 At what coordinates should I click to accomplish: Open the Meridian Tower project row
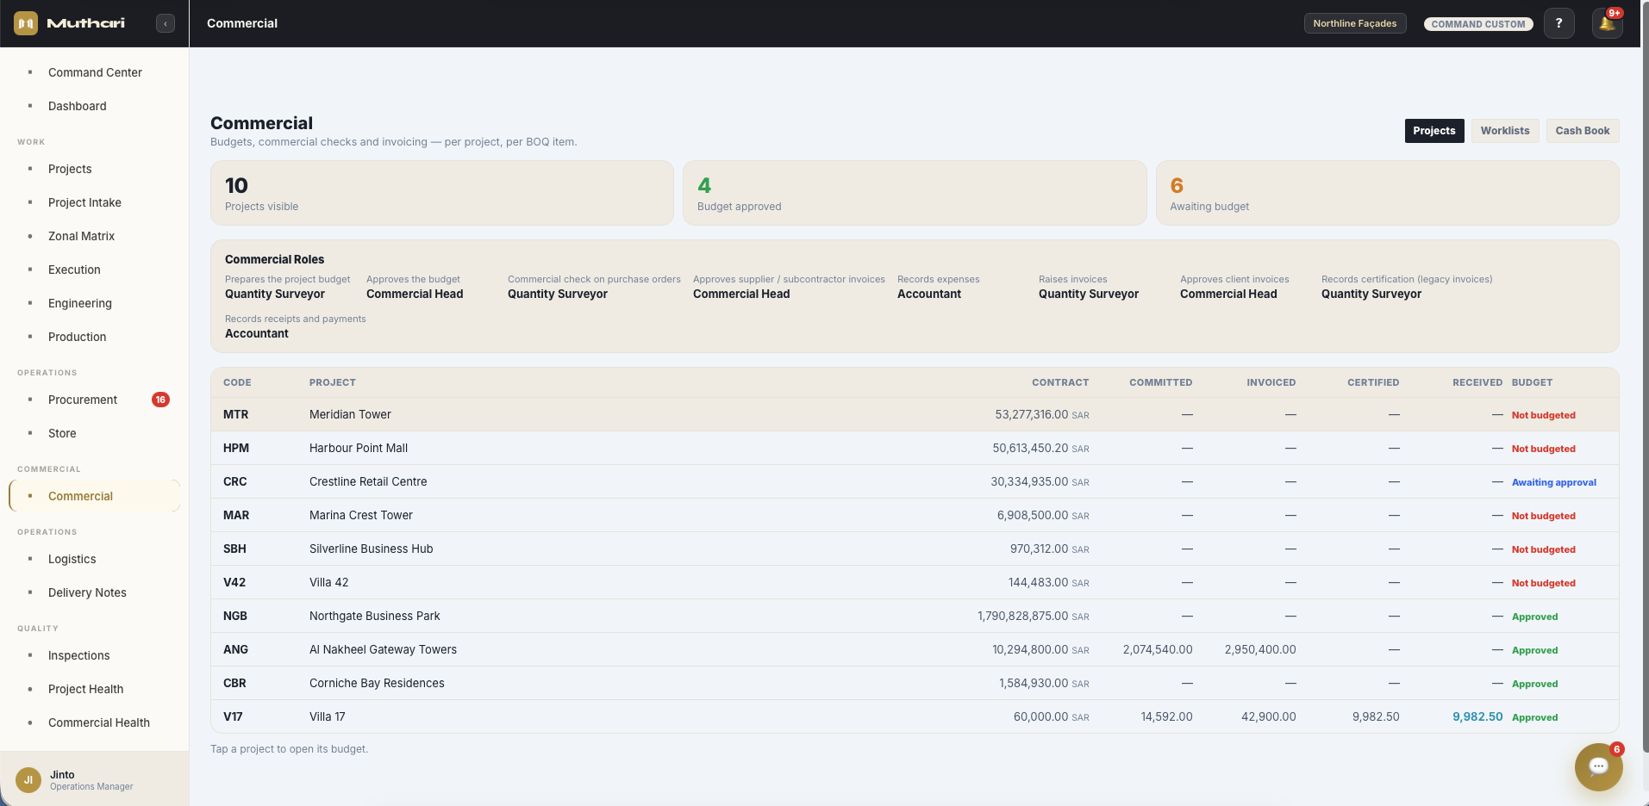[915, 414]
